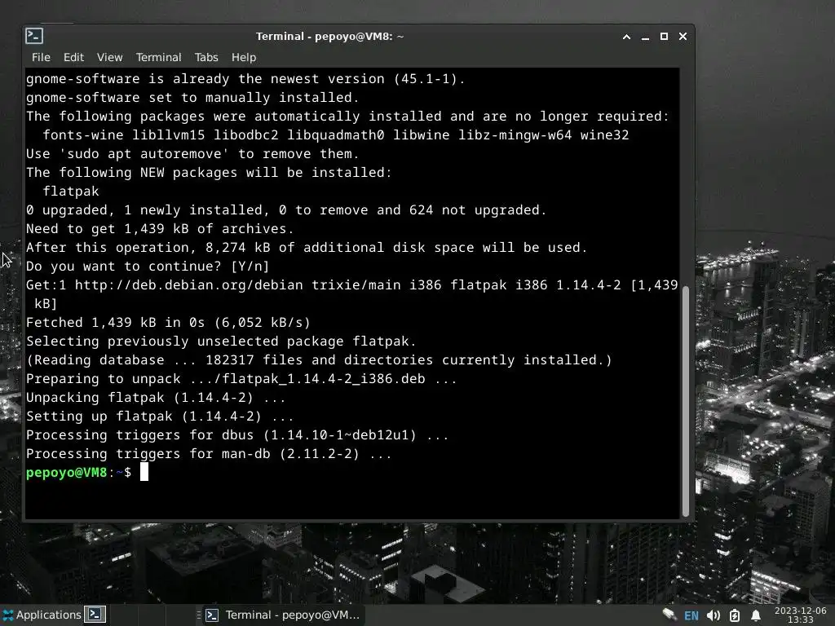Close the Terminal window

683,36
